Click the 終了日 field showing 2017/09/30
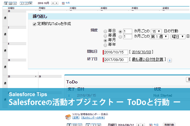Screen dimensions: 190x126 pyautogui.click(x=116, y=60)
